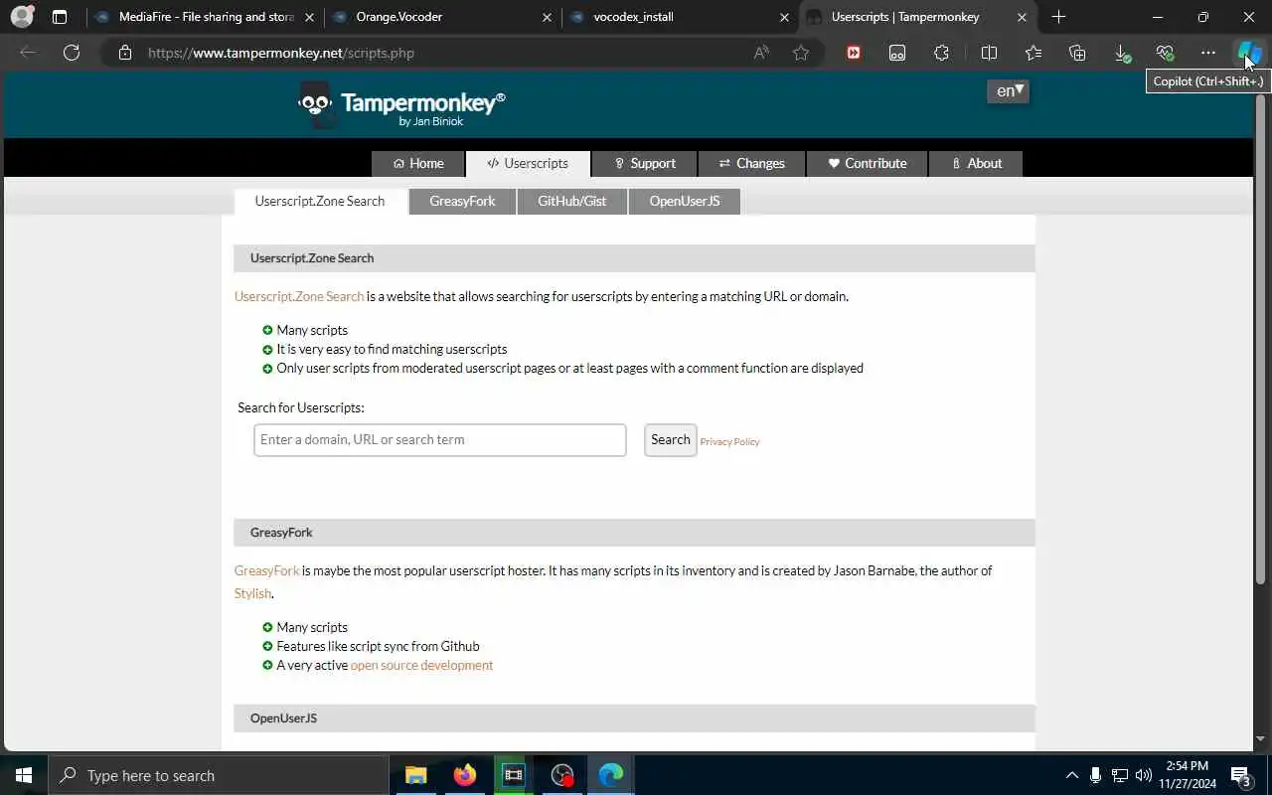Screen dimensions: 1272x795
Task: Open Collections icon in toolbar
Action: (1077, 53)
